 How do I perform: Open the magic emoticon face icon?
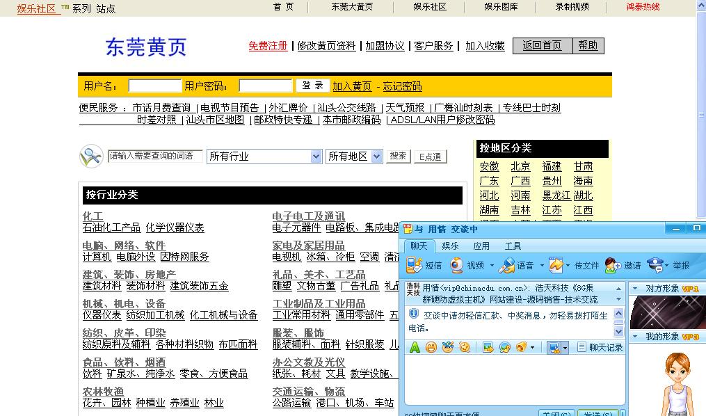(x=447, y=347)
